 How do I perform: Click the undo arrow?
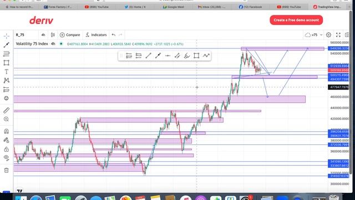tap(114, 35)
